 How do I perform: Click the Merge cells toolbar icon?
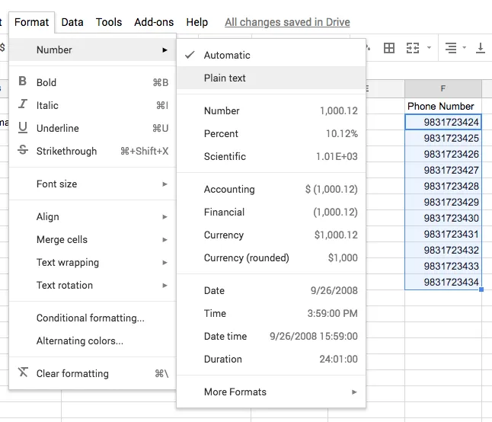point(413,48)
